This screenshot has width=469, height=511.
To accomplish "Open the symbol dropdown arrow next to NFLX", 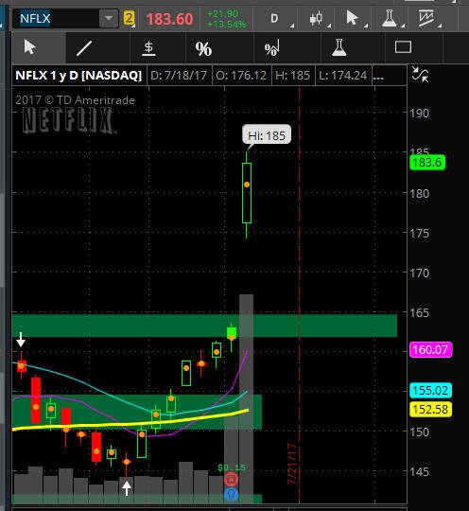I will 109,18.
